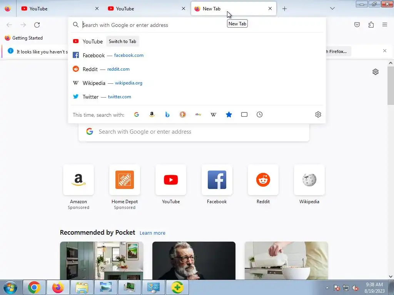
Task: Close the second YouTube tab
Action: click(x=184, y=8)
